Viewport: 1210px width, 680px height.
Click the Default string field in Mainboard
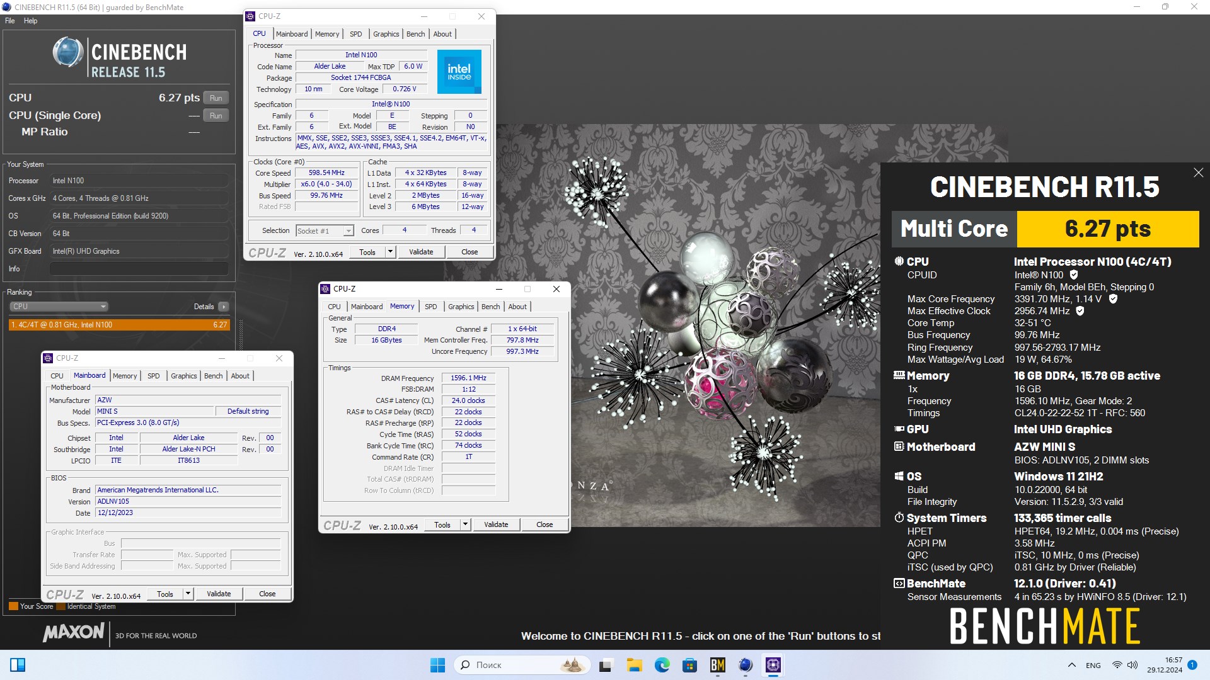click(x=248, y=411)
